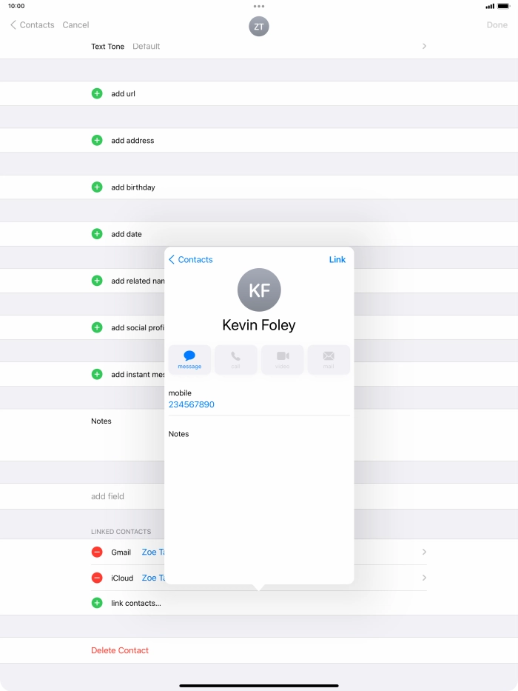Remove the Gmail linked contact with red minus
The height and width of the screenshot is (691, 518).
(97, 552)
